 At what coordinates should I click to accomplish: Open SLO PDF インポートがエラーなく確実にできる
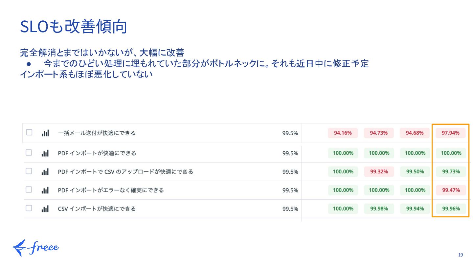111,190
